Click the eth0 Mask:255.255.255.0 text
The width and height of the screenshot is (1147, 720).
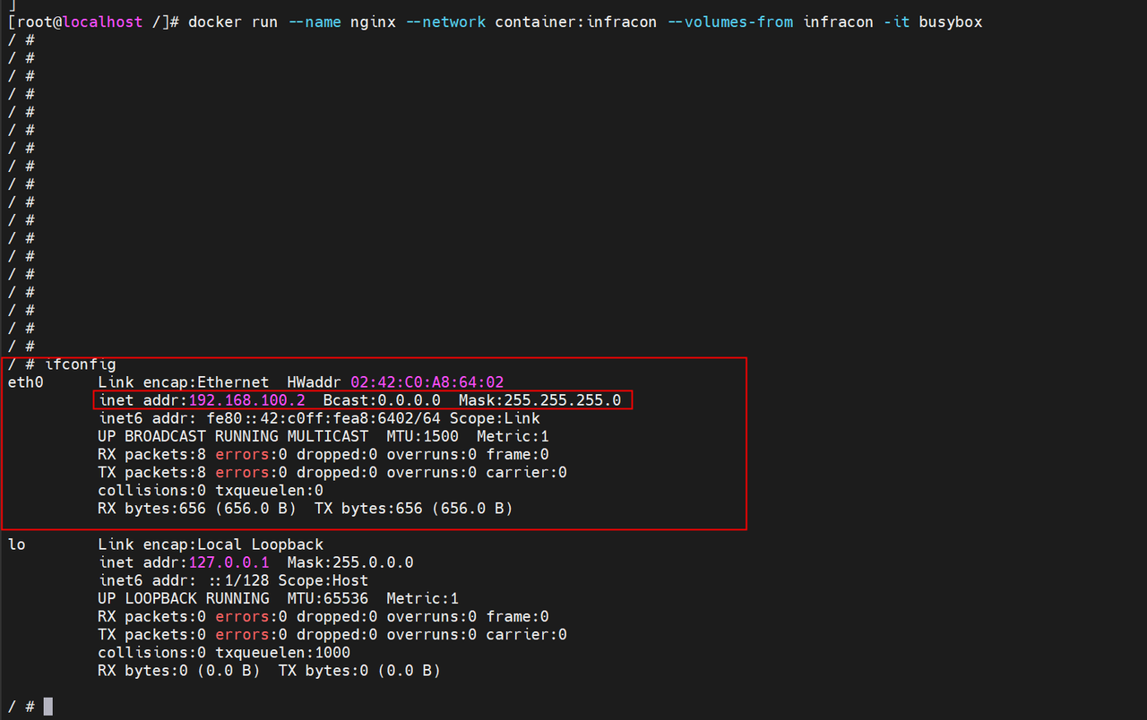point(539,400)
